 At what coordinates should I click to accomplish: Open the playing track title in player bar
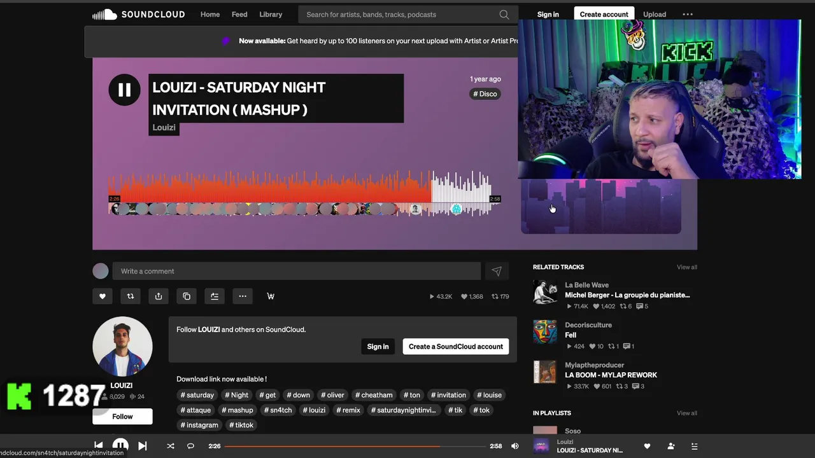[x=590, y=450]
